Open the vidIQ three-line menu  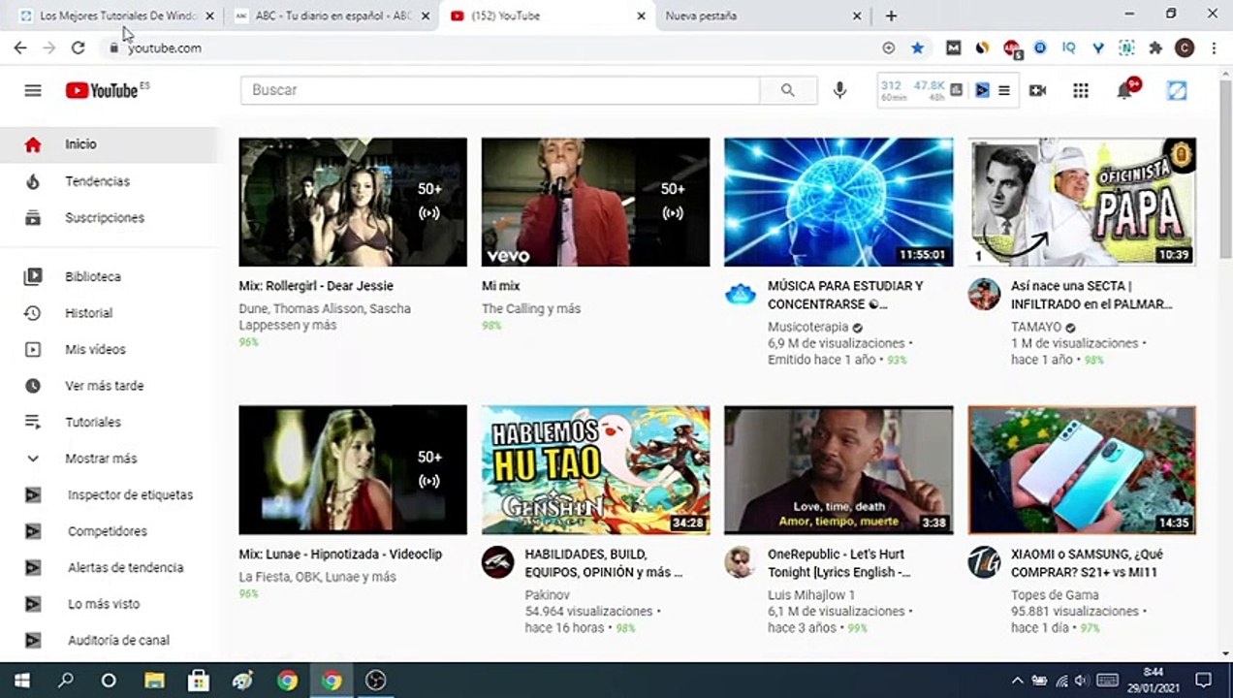pyautogui.click(x=1004, y=90)
